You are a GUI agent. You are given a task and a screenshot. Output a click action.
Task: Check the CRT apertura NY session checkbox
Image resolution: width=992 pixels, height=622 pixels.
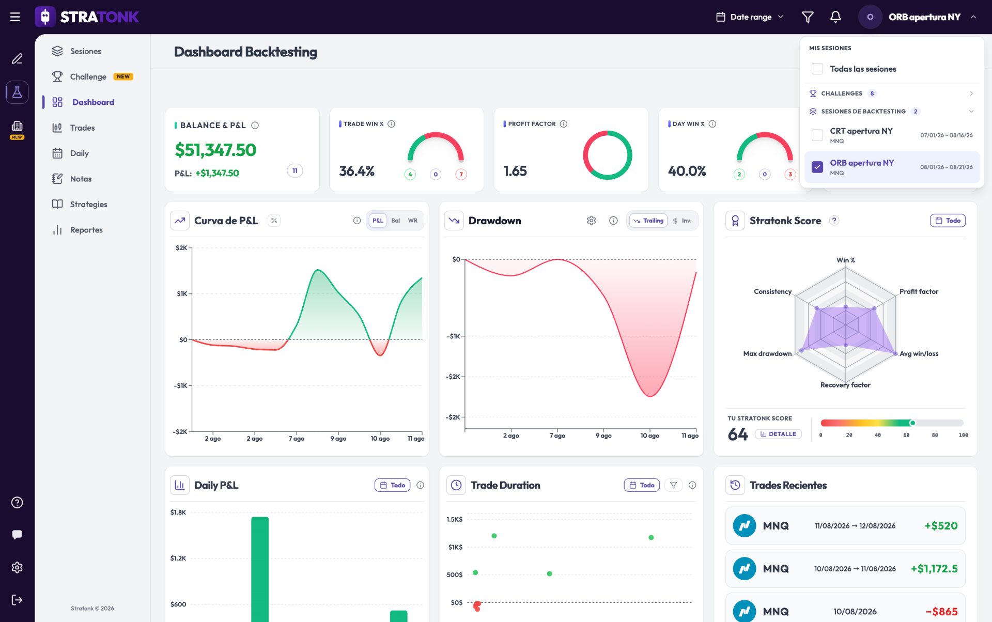(817, 135)
